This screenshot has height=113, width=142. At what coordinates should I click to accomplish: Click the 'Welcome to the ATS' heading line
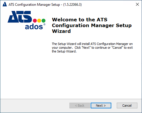tap(80, 20)
